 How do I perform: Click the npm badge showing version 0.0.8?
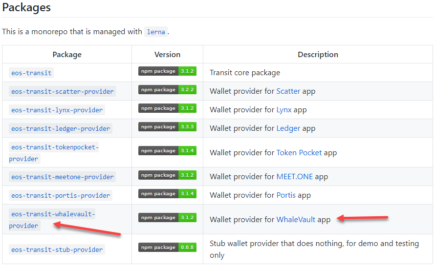pos(167,247)
